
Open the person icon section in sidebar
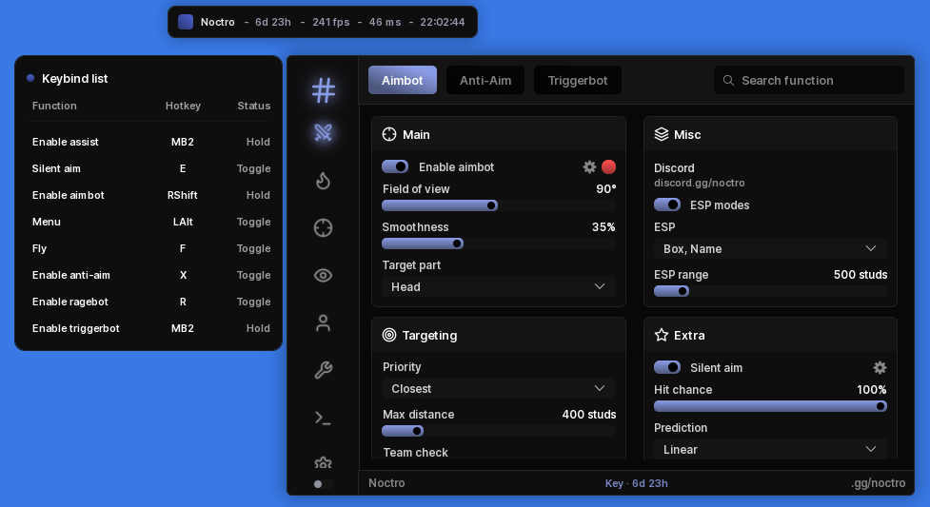(324, 322)
